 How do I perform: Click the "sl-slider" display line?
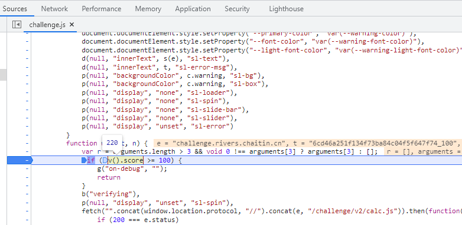click(x=160, y=118)
